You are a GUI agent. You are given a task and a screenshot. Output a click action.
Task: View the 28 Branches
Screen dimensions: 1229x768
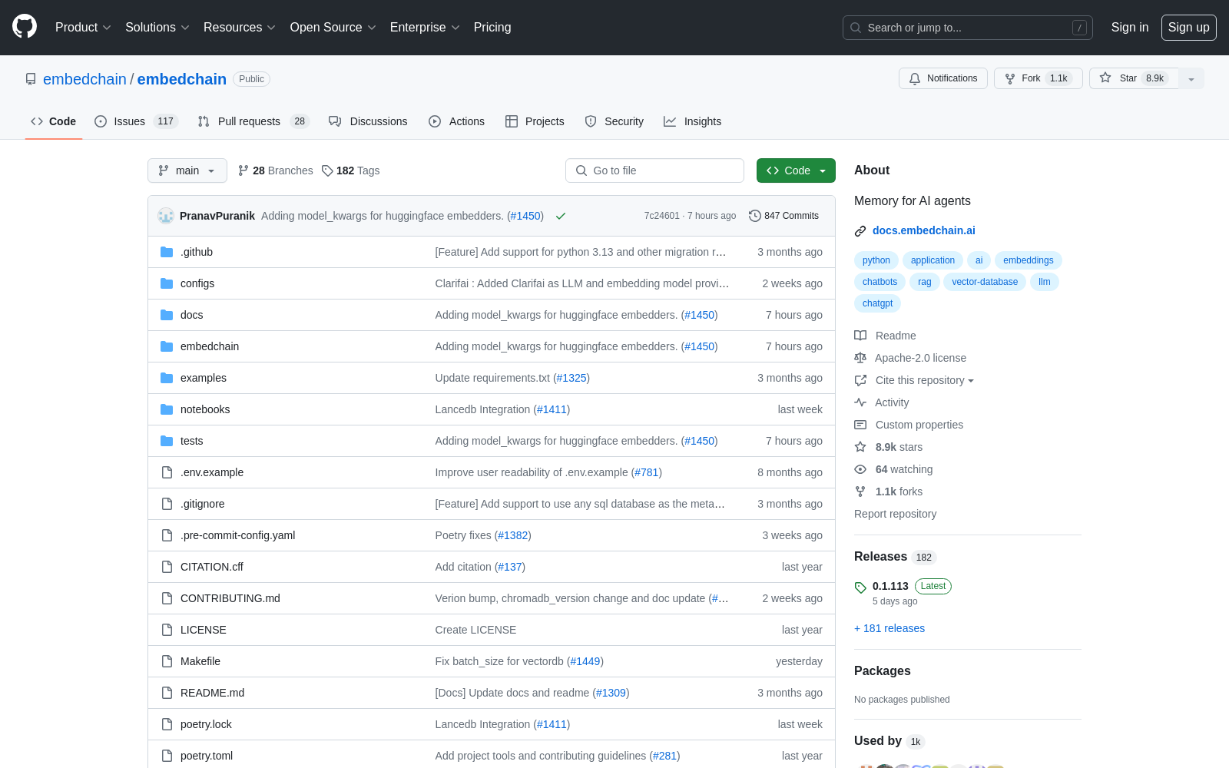click(x=276, y=170)
